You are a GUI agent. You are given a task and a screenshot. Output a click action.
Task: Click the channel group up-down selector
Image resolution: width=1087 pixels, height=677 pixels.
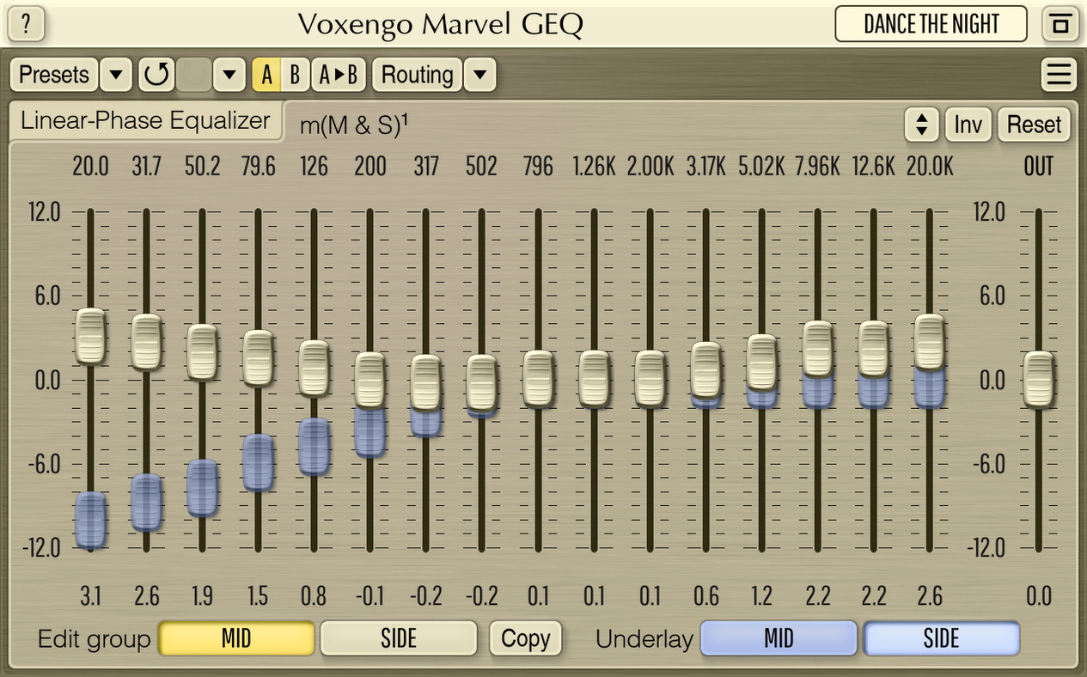921,125
